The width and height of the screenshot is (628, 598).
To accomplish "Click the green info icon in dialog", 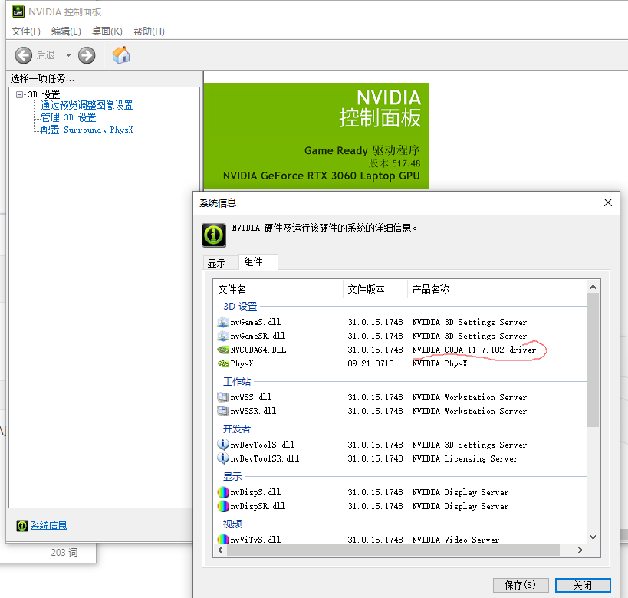I will (213, 235).
